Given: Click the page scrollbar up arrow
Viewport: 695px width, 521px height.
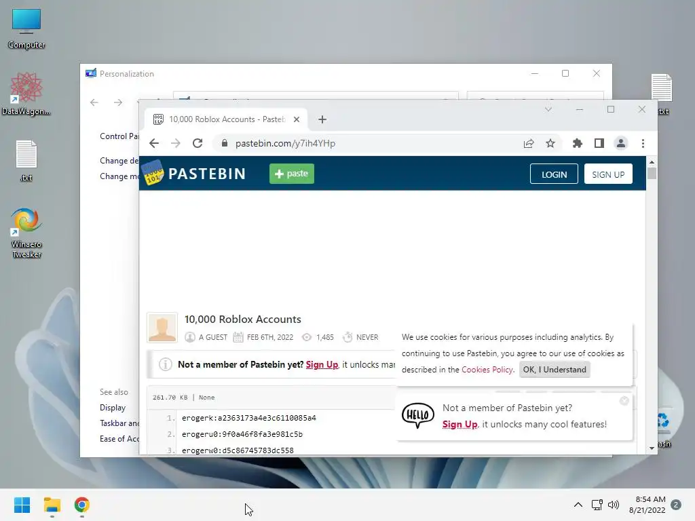Looking at the screenshot, I should [x=652, y=162].
